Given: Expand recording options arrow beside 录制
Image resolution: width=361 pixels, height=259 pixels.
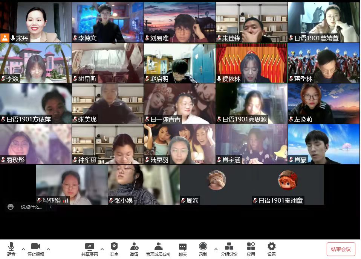Looking at the screenshot, I should [x=216, y=249].
